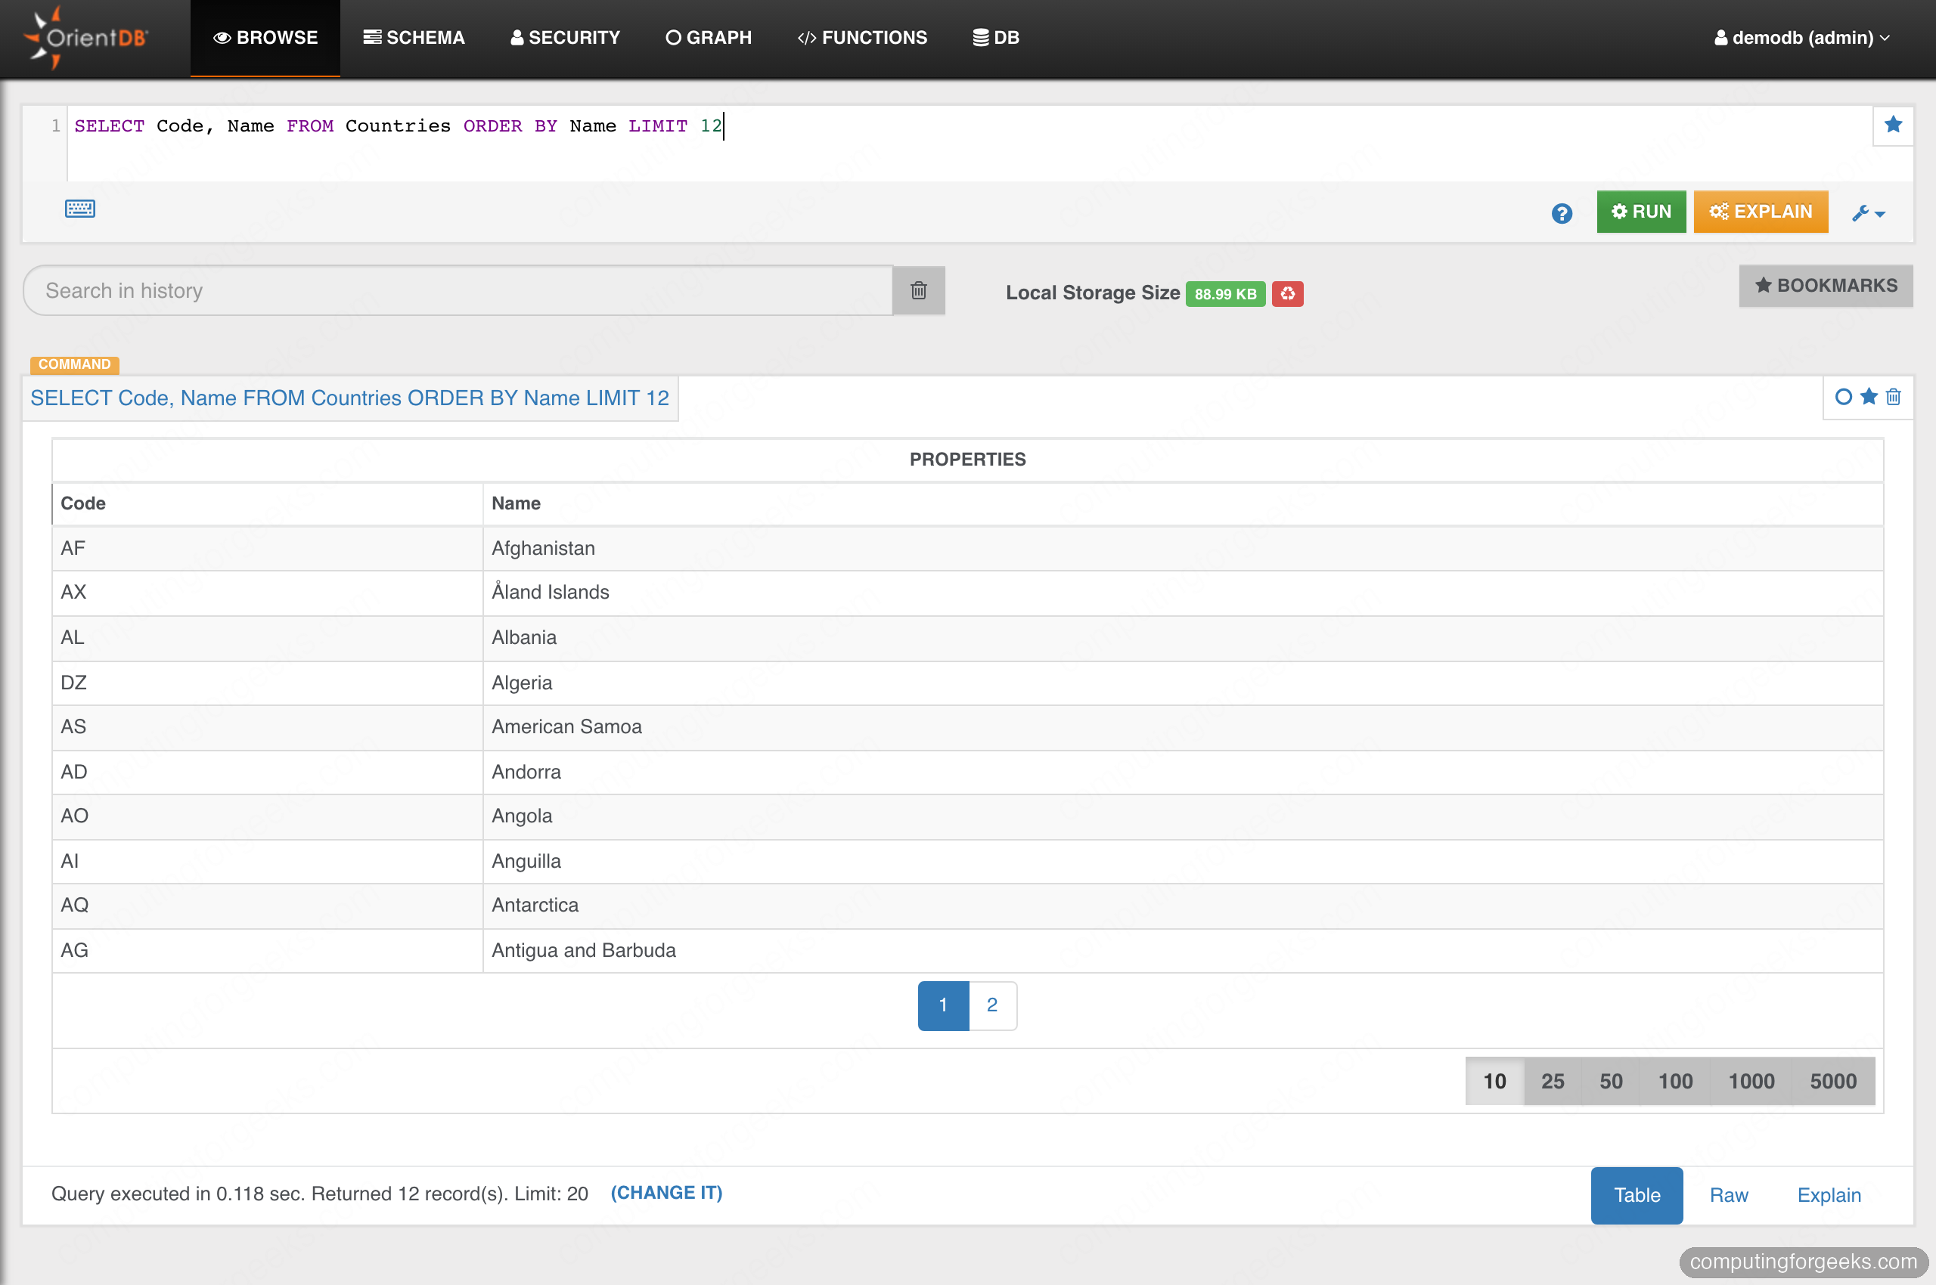The image size is (1936, 1285).
Task: Select the Antarctica cell
Action: tap(1183, 906)
